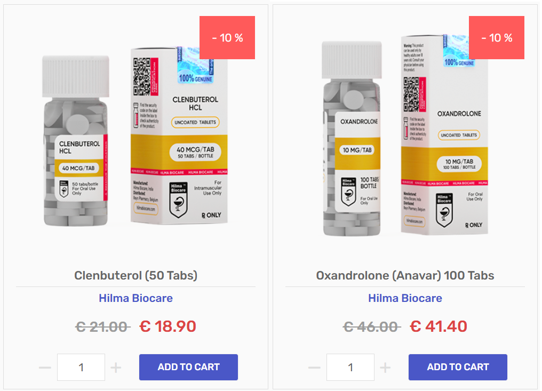Image resolution: width=542 pixels, height=391 pixels.
Task: Click the Clenbuterol quantity input field
Action: pyautogui.click(x=81, y=367)
